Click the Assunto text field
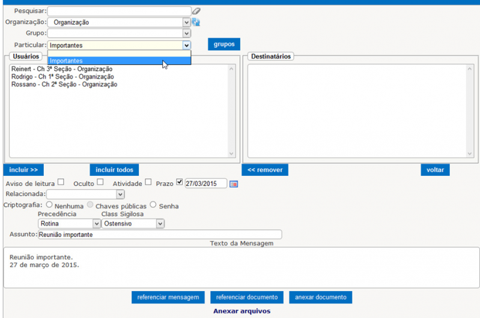 point(159,235)
